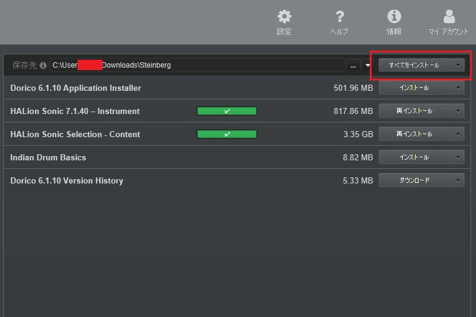Expand the download path history dropdown arrow

tap(367, 65)
